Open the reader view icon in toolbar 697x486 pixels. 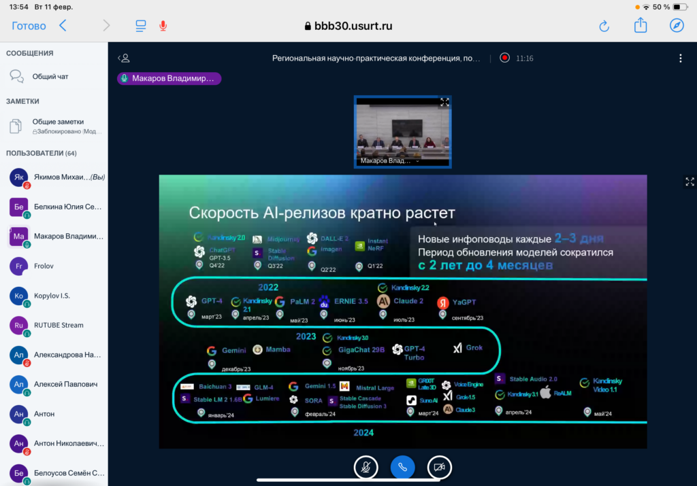click(140, 26)
